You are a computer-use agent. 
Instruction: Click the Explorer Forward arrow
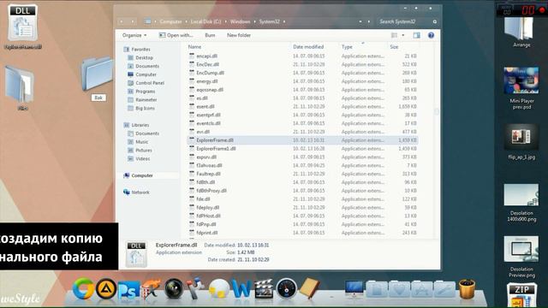(x=133, y=21)
